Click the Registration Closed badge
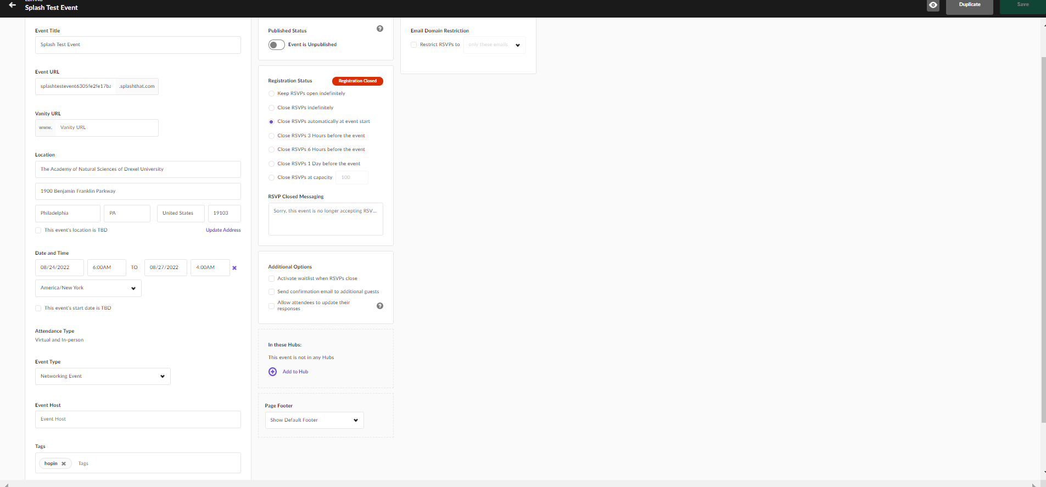 coord(357,81)
